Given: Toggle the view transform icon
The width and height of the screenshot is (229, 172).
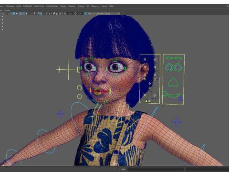Looking at the screenshot, I should pos(85,13).
